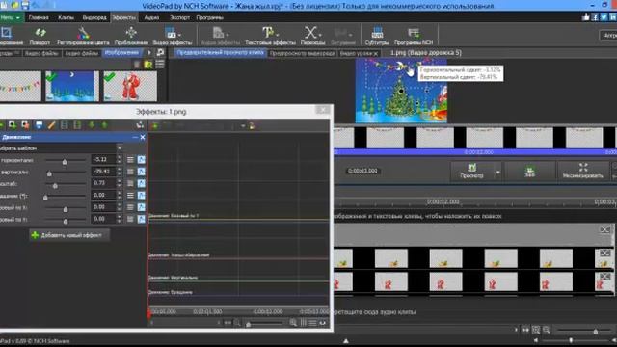Close the Движение effect panel

point(143,137)
